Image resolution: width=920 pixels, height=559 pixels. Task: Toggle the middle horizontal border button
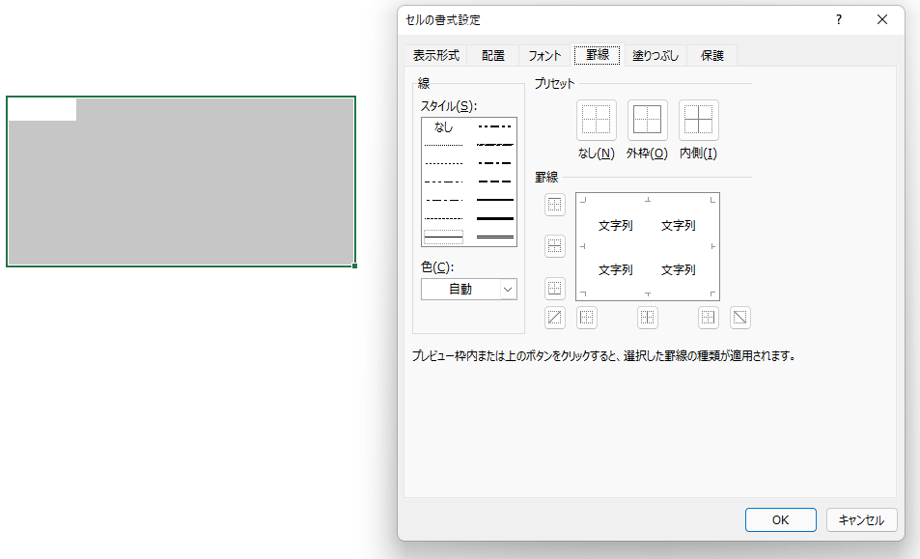[554, 245]
